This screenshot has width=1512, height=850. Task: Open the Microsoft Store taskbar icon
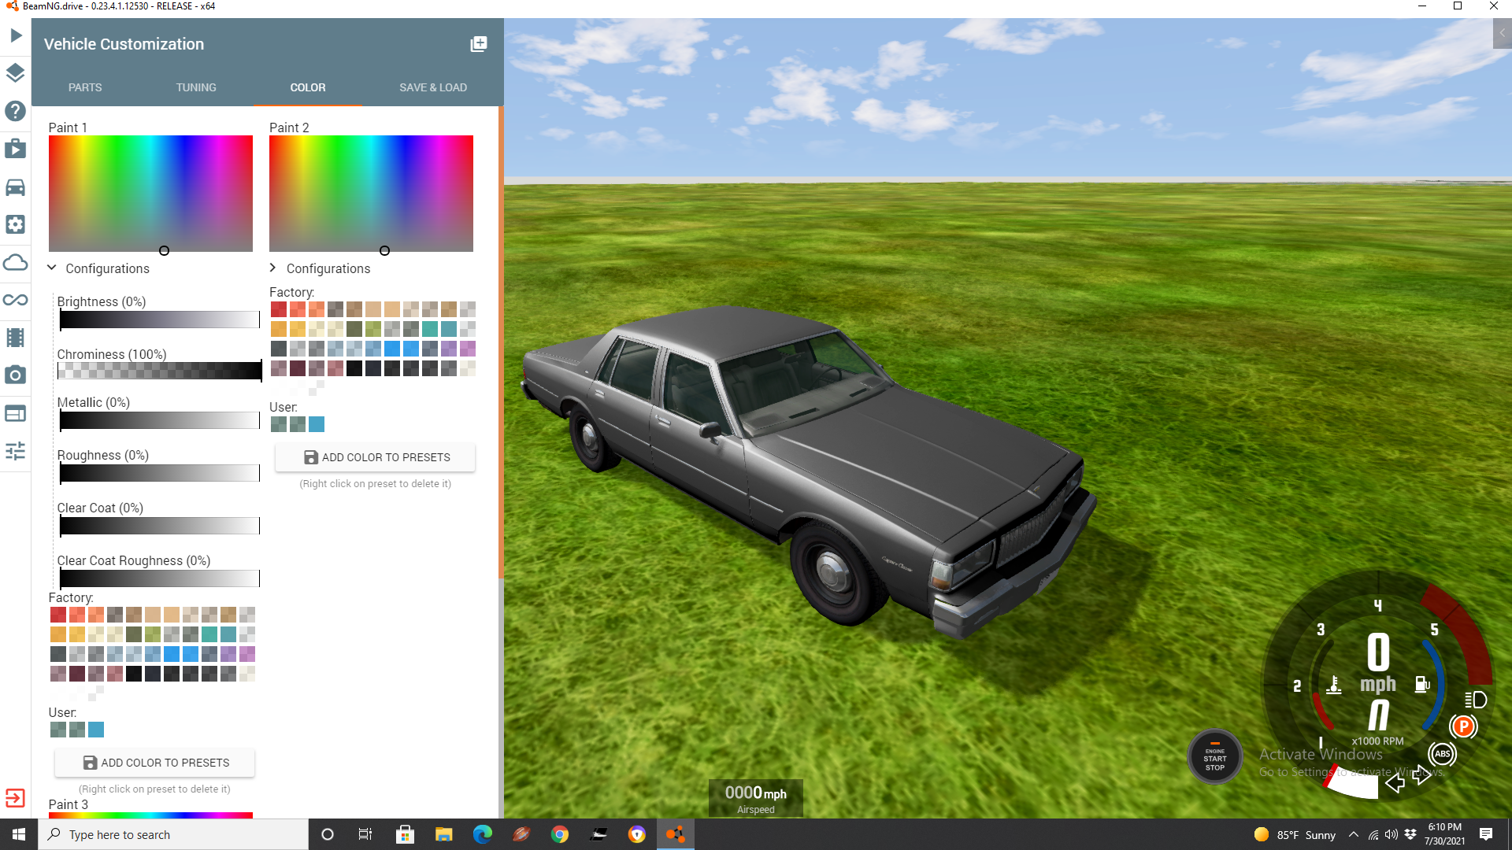(x=405, y=834)
